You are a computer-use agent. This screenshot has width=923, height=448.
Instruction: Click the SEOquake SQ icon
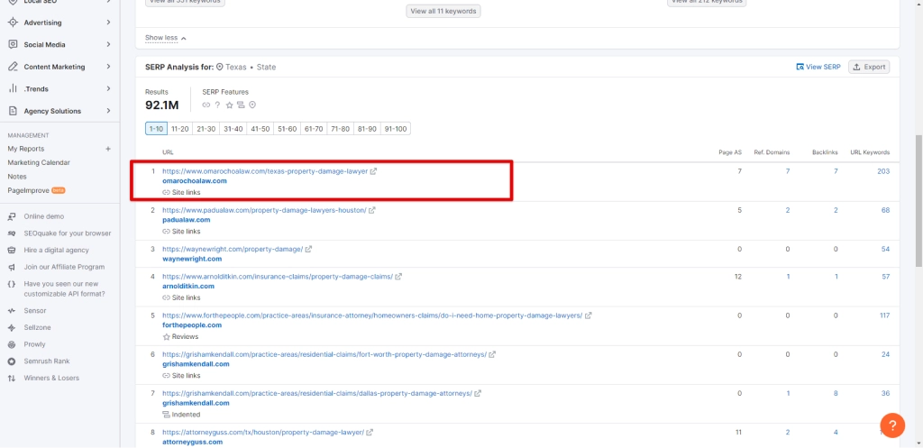[12, 233]
